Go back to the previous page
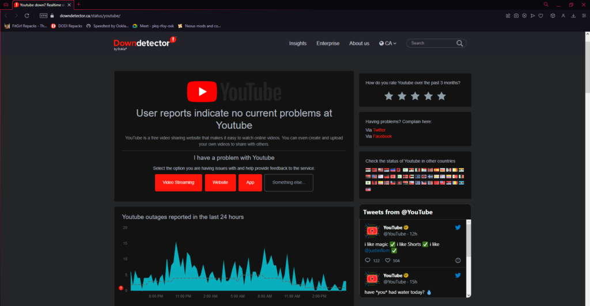 (x=6, y=16)
